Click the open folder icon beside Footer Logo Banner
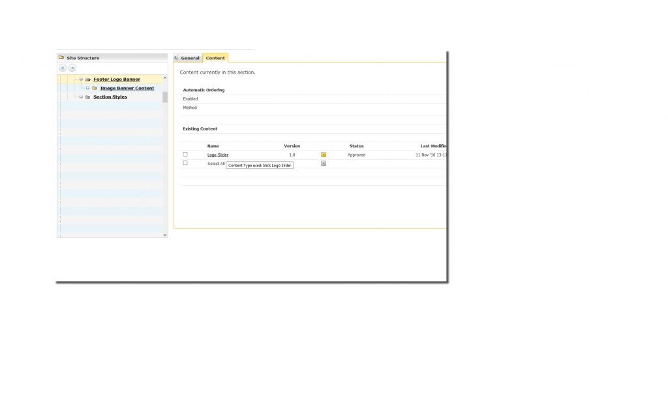 tap(88, 80)
